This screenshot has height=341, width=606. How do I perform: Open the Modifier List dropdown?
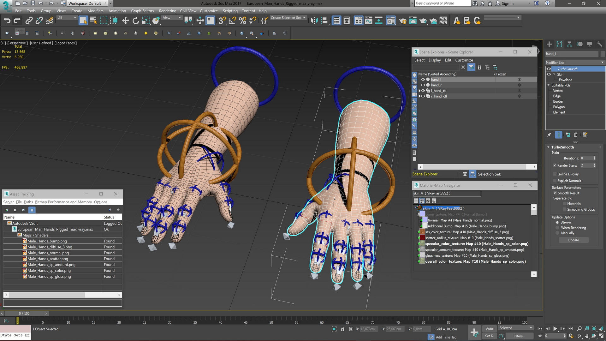(x=575, y=63)
